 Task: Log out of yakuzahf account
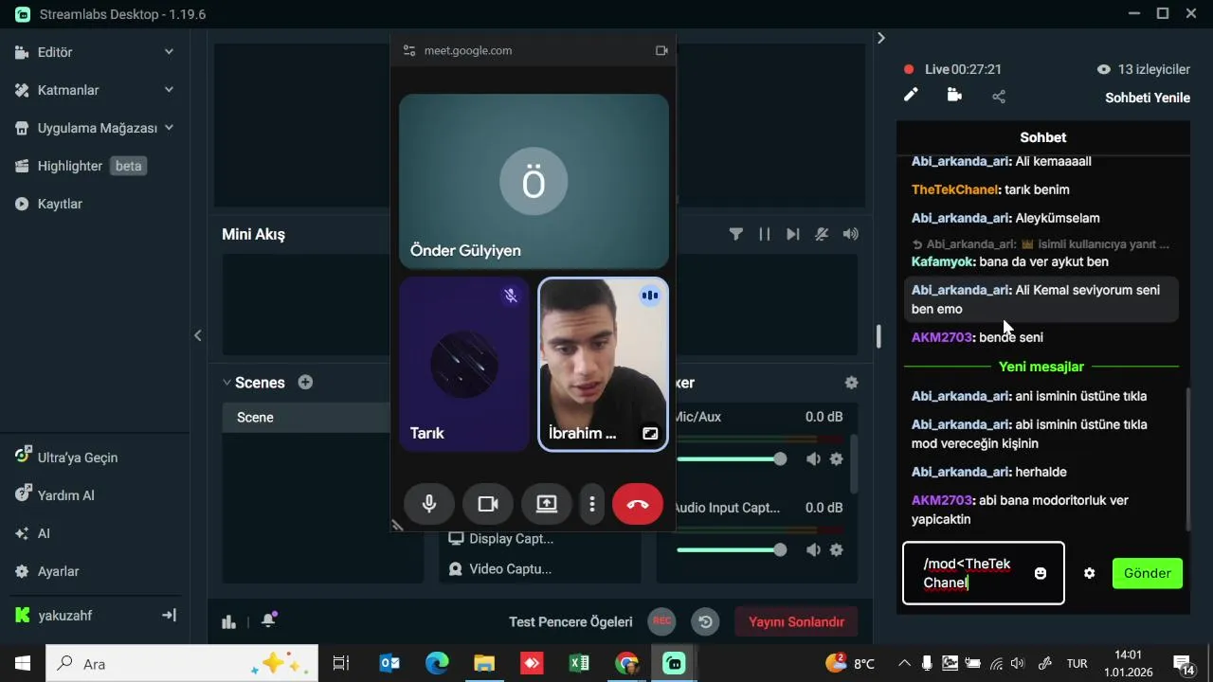[x=169, y=615]
